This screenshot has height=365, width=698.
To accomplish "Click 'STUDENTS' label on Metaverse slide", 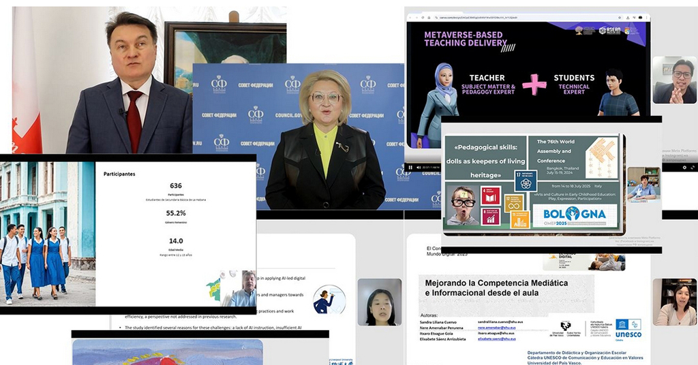I will tap(574, 78).
